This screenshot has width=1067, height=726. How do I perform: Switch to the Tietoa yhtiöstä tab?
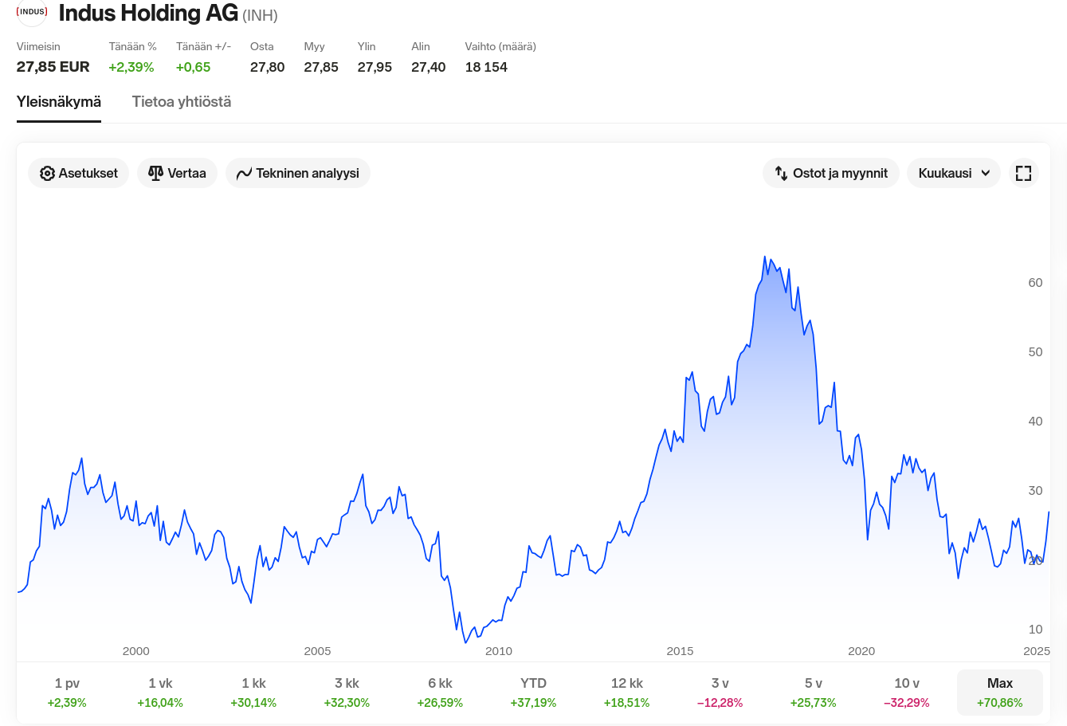(182, 102)
